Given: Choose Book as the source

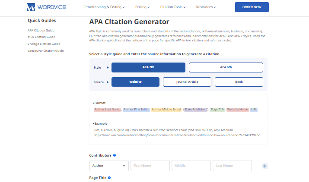Looking at the screenshot, I should [239, 82].
